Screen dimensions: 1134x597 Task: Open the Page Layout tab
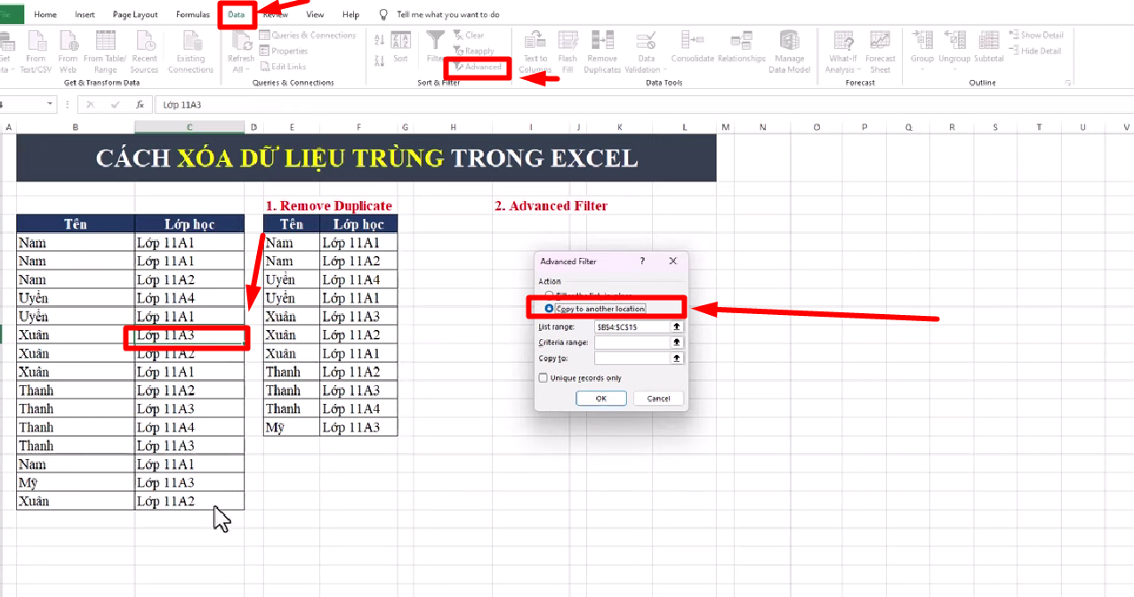pyautogui.click(x=134, y=14)
